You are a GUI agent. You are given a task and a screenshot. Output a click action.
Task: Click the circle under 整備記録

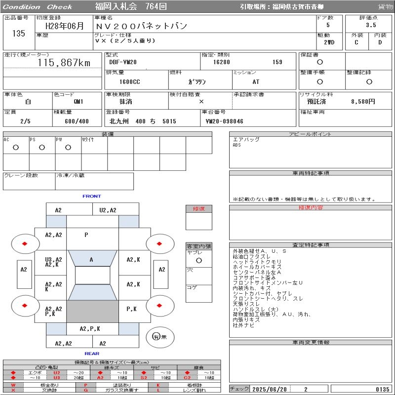click(x=369, y=81)
